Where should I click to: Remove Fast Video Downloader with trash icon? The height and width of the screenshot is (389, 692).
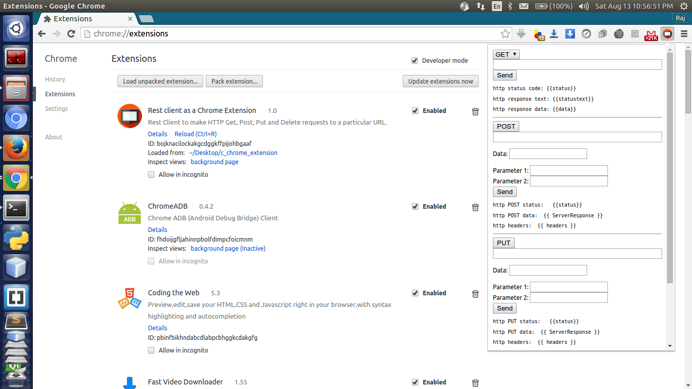coord(475,383)
